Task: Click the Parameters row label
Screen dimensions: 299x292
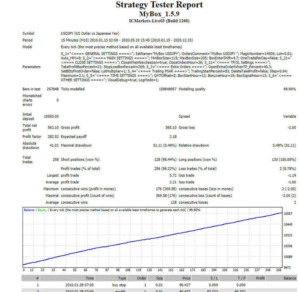Action: 31,67
